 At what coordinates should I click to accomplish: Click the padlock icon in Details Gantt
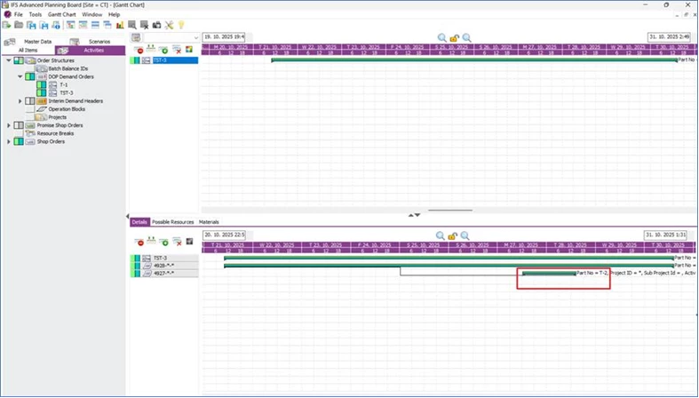[453, 236]
